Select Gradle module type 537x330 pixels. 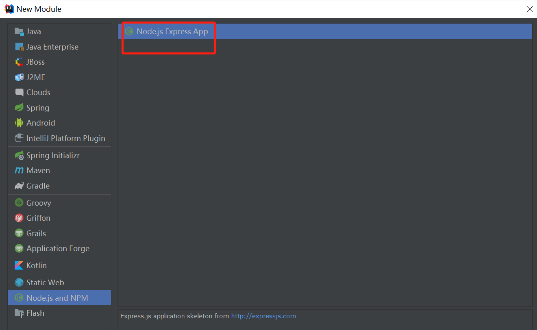coord(59,186)
